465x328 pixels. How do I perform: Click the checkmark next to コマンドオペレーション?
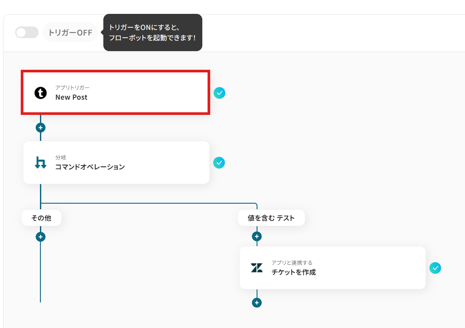coord(219,163)
